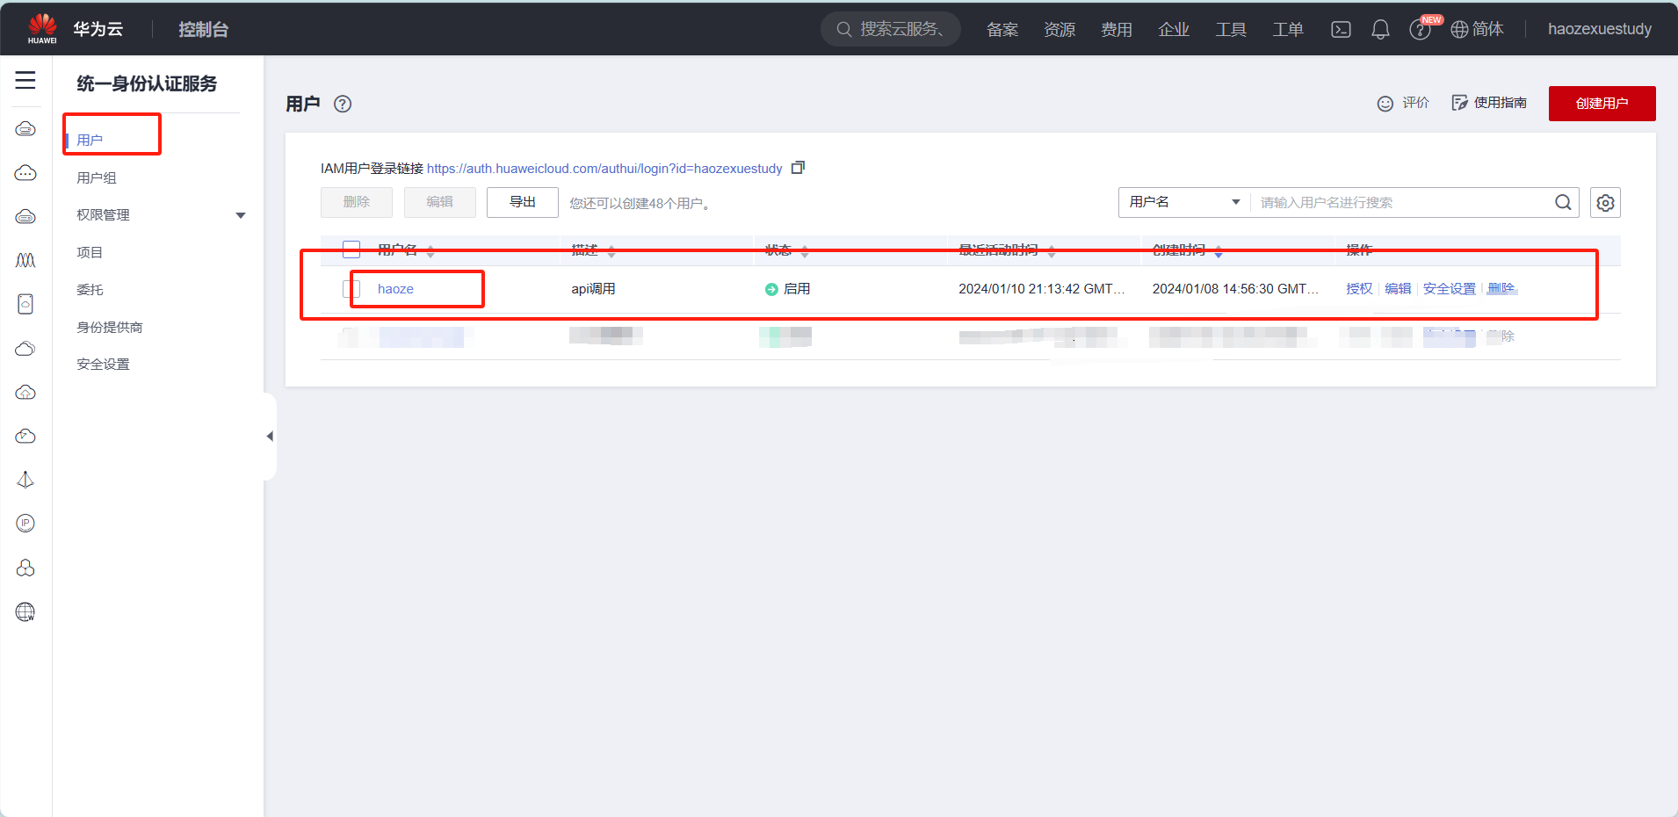
Task: Click the cloud with play triangle icon
Action: click(25, 437)
